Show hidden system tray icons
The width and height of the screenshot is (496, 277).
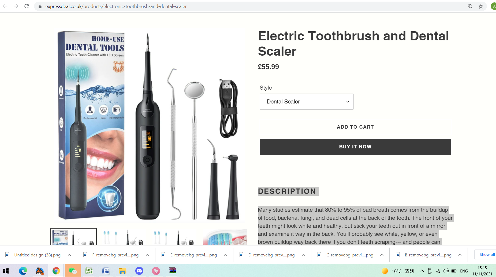(422, 271)
